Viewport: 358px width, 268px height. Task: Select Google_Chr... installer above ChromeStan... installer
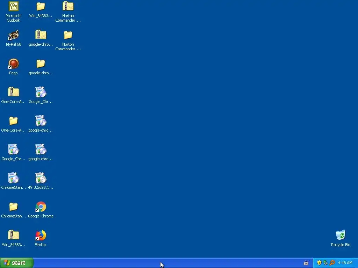[13, 152]
